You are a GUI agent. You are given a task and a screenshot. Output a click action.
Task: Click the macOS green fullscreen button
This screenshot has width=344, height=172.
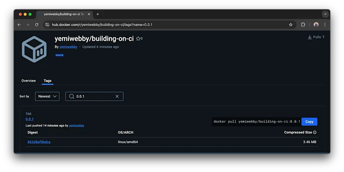pyautogui.click(x=30, y=14)
